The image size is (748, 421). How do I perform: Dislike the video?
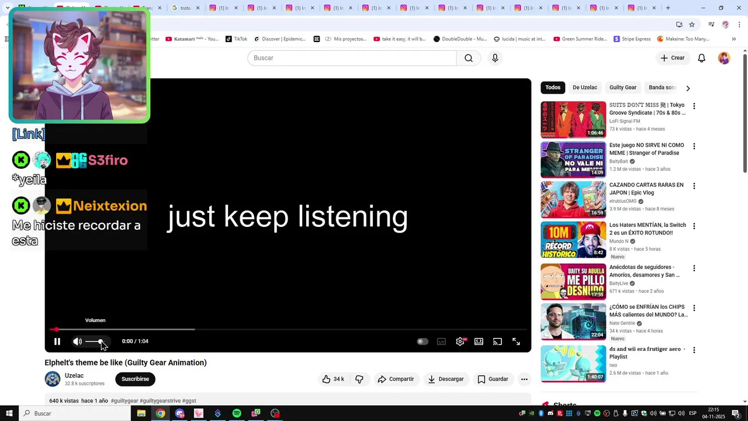[x=359, y=379]
